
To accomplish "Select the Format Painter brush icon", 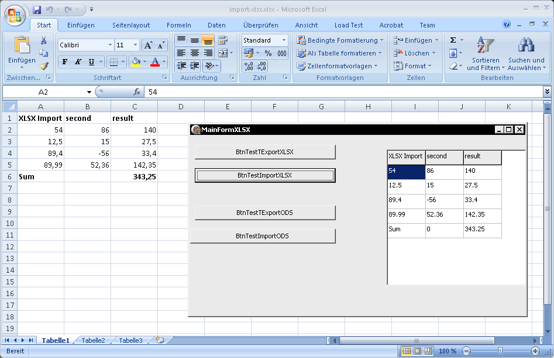I will click(x=43, y=66).
